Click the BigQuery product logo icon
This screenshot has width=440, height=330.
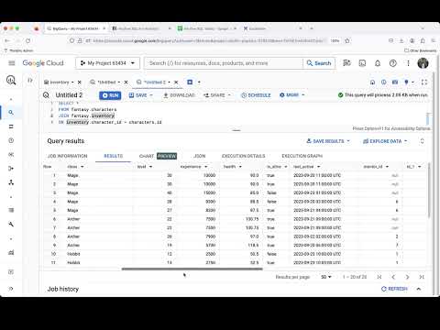(x=11, y=81)
